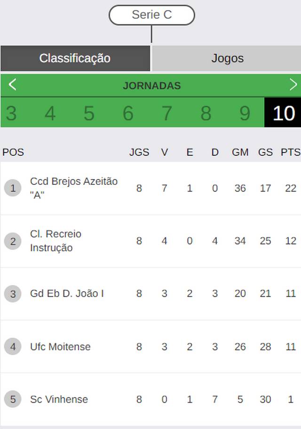
Task: Select jornada 9
Action: coord(245,113)
